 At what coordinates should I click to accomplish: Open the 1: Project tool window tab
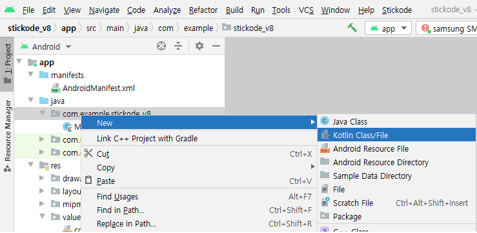pos(7,64)
